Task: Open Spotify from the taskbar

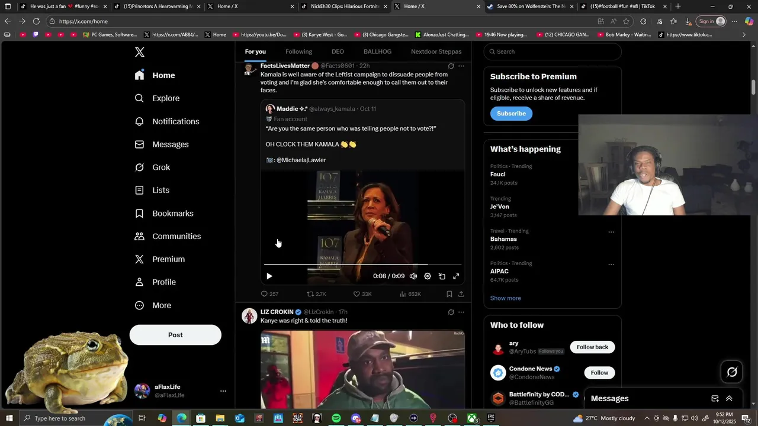Action: coord(336,418)
